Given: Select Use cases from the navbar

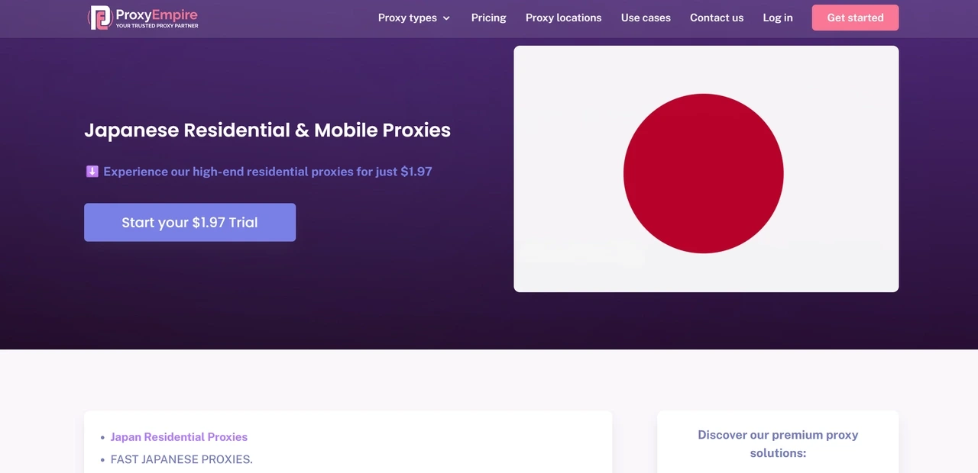Looking at the screenshot, I should point(646,18).
